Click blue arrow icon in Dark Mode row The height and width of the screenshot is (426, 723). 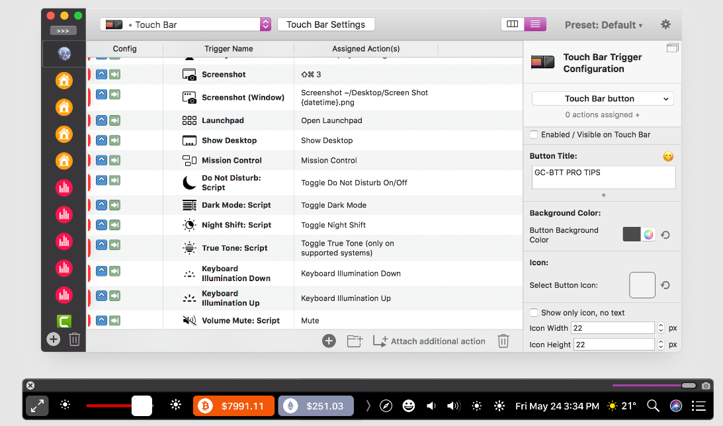101,204
